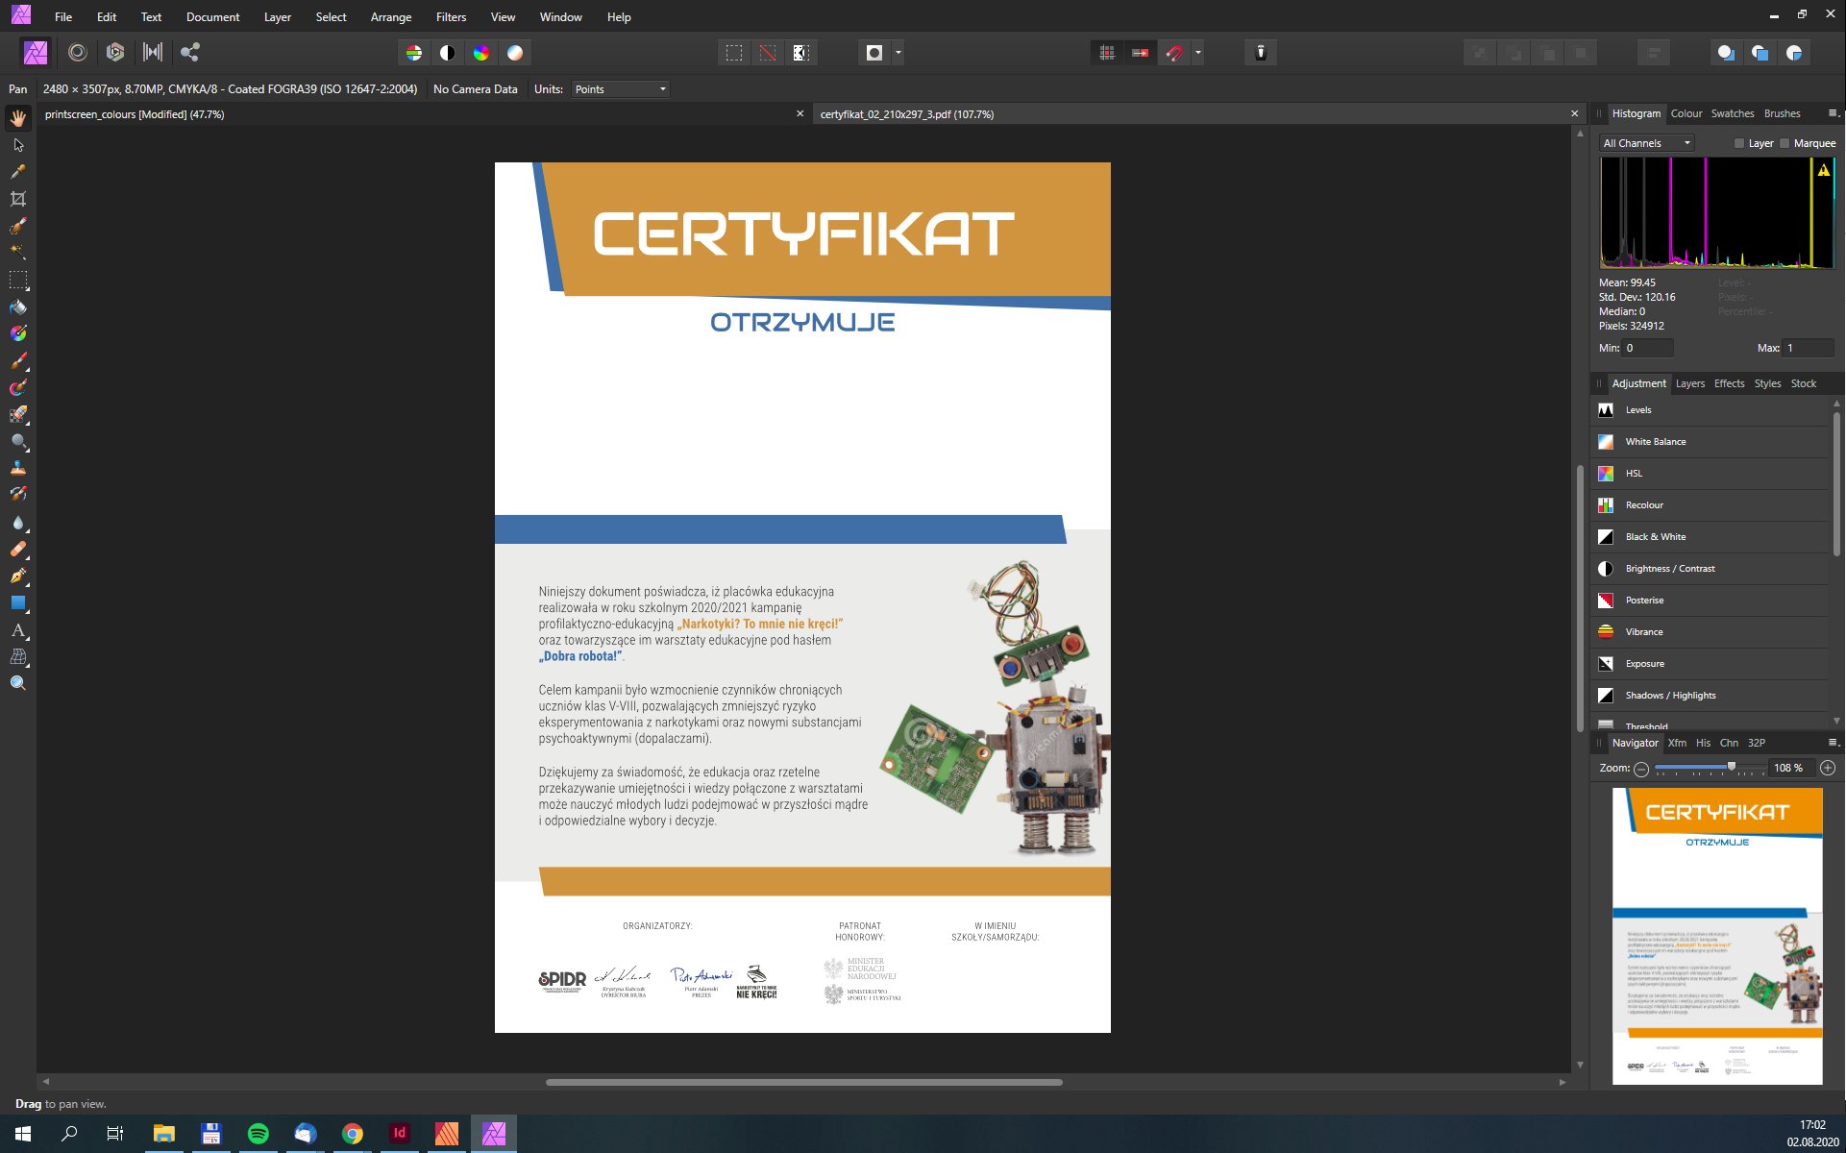Add an HSL adjustment

tap(1710, 474)
